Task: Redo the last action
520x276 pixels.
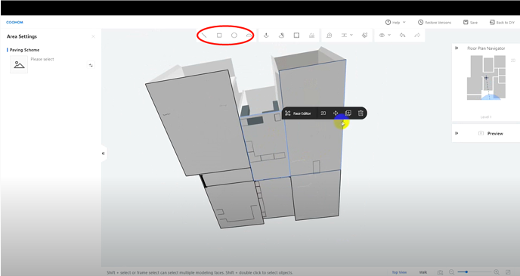Action: 417,36
